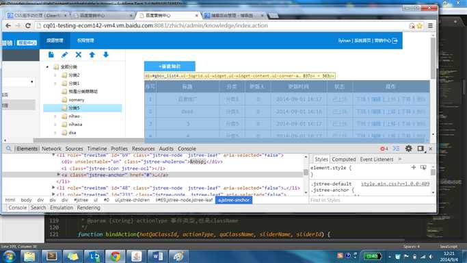The width and height of the screenshot is (467, 263).
Task: Expand the dsa tree node
Action: (x=55, y=133)
